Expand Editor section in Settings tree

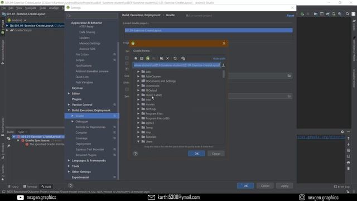tap(69, 93)
